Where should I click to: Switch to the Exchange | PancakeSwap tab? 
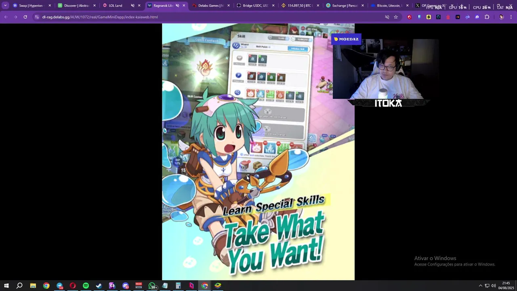pos(345,6)
